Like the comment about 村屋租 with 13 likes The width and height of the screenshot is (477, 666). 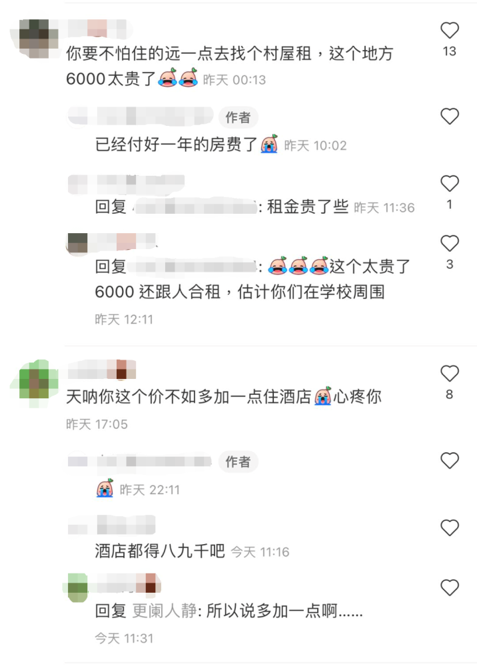[x=450, y=31]
